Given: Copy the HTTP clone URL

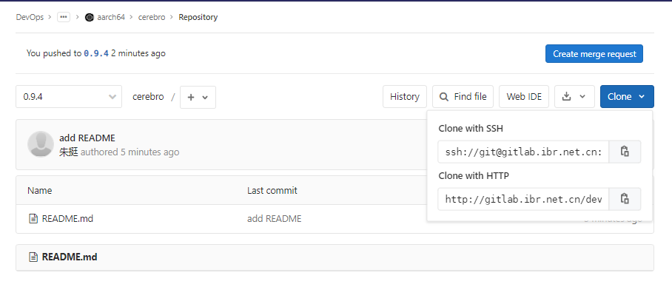Looking at the screenshot, I should click(625, 199).
